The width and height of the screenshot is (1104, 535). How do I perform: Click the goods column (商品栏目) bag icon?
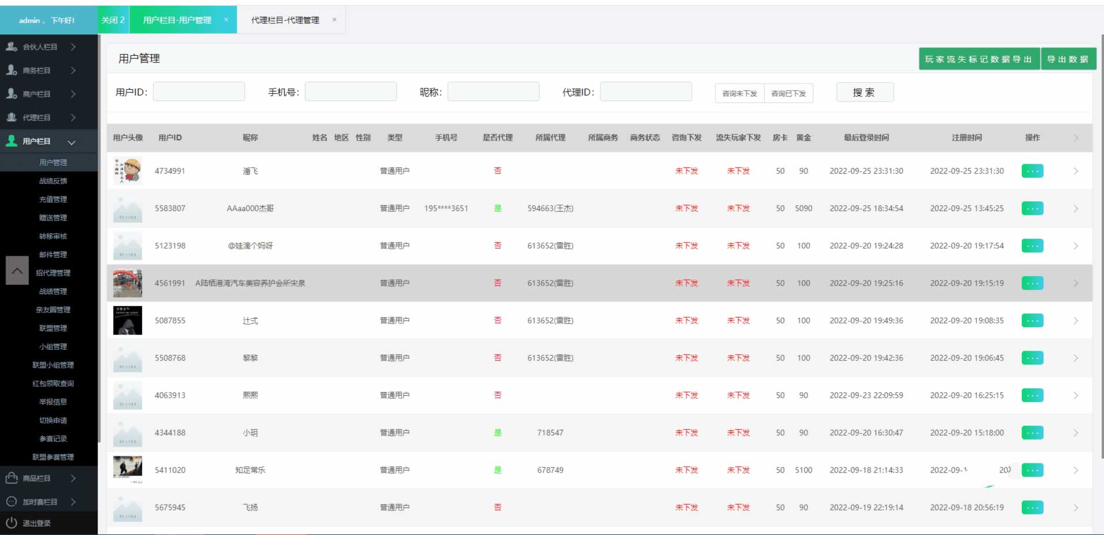(12, 478)
